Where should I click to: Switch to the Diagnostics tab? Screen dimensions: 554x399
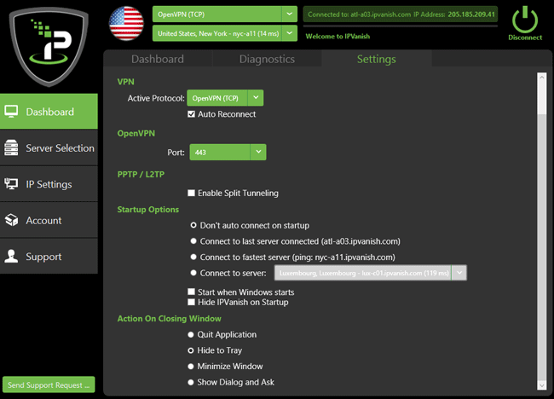coord(267,59)
